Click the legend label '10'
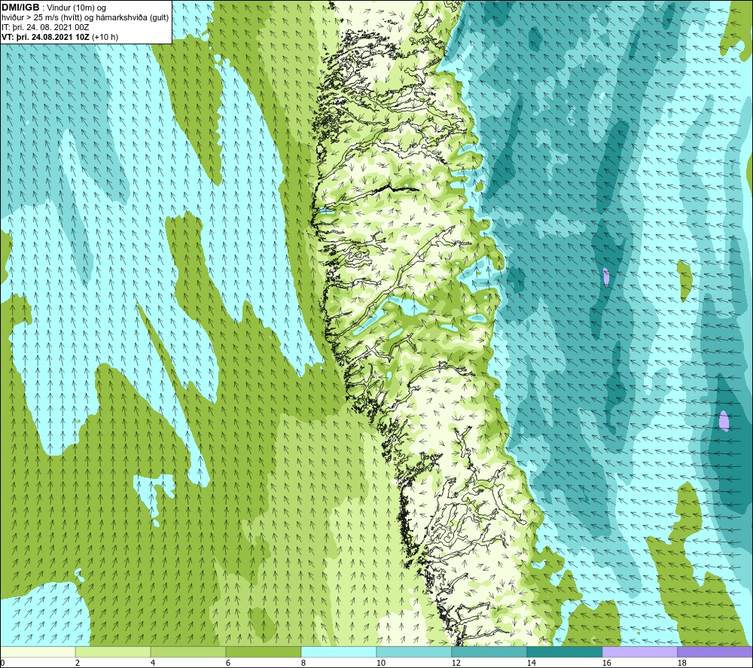The height and width of the screenshot is (668, 753). (x=380, y=663)
